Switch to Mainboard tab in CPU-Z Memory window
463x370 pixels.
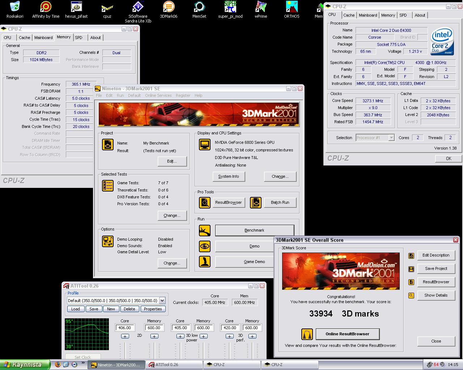click(x=43, y=38)
